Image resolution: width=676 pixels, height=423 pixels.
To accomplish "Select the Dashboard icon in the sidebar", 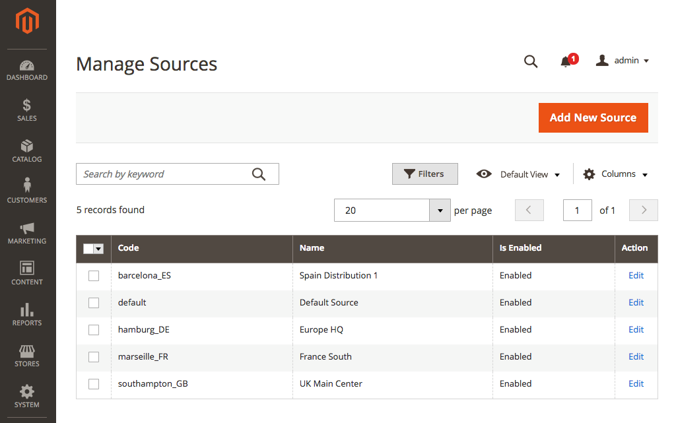I will [x=27, y=66].
